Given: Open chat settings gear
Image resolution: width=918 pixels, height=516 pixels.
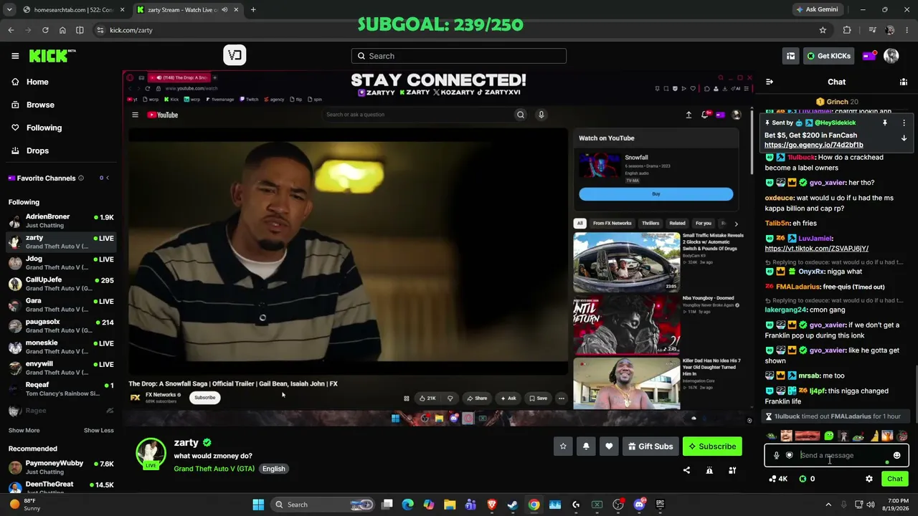Looking at the screenshot, I should (869, 479).
